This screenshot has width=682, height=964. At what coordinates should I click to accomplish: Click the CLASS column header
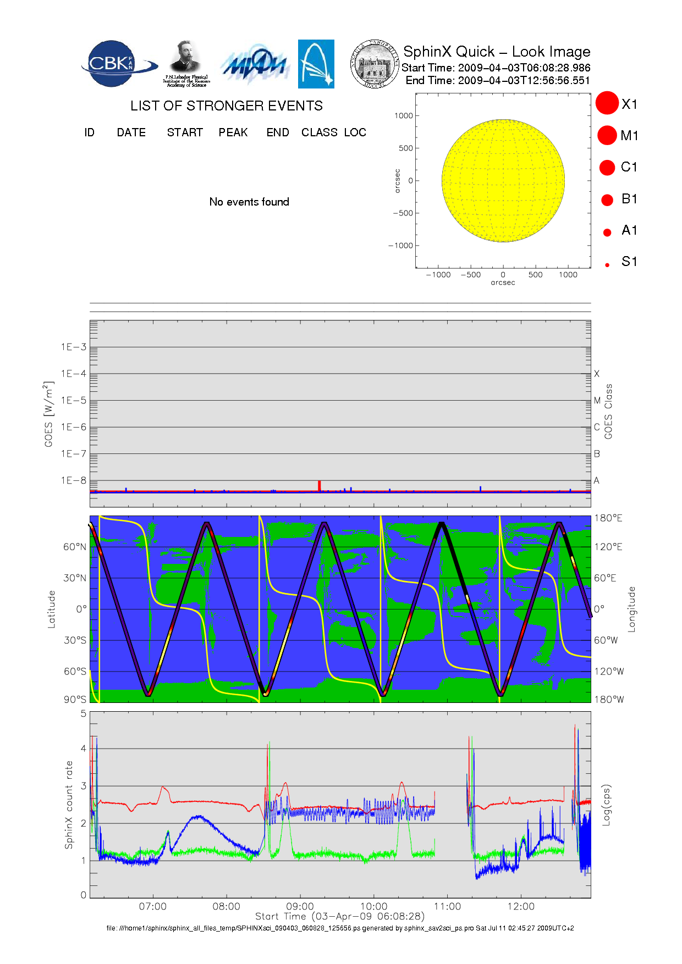pos(319,132)
